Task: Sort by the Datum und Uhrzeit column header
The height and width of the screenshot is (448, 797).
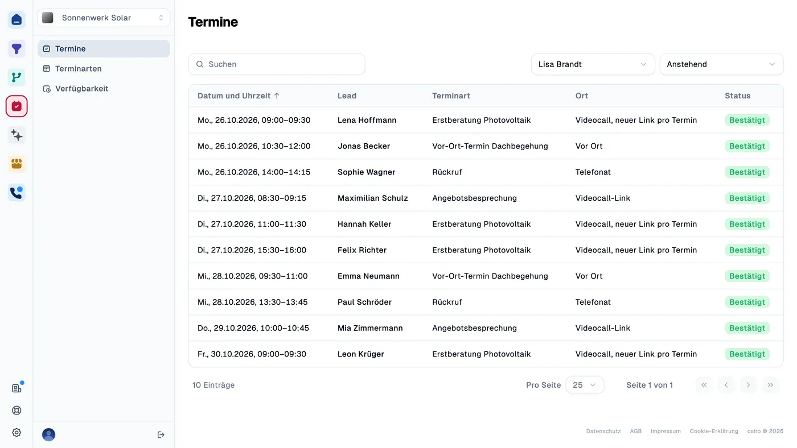Action: click(239, 96)
